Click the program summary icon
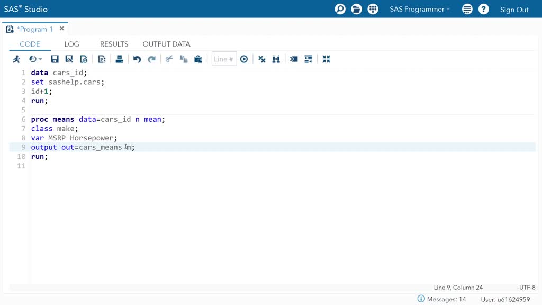Viewport: 542px width, 305px height. [102, 59]
